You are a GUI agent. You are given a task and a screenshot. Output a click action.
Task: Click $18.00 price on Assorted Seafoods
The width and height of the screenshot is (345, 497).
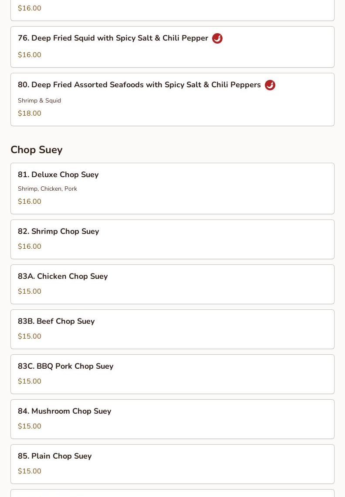30,113
